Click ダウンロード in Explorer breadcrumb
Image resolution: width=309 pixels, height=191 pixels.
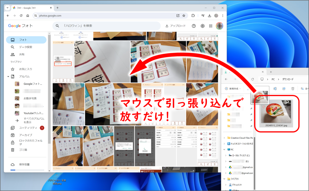[288, 79]
